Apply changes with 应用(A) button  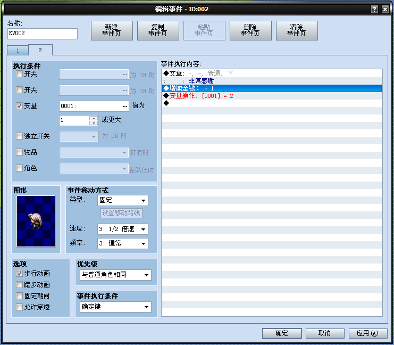[x=368, y=333]
